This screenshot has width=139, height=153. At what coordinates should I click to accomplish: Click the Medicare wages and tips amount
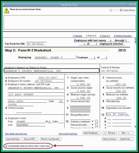pos(80,98)
